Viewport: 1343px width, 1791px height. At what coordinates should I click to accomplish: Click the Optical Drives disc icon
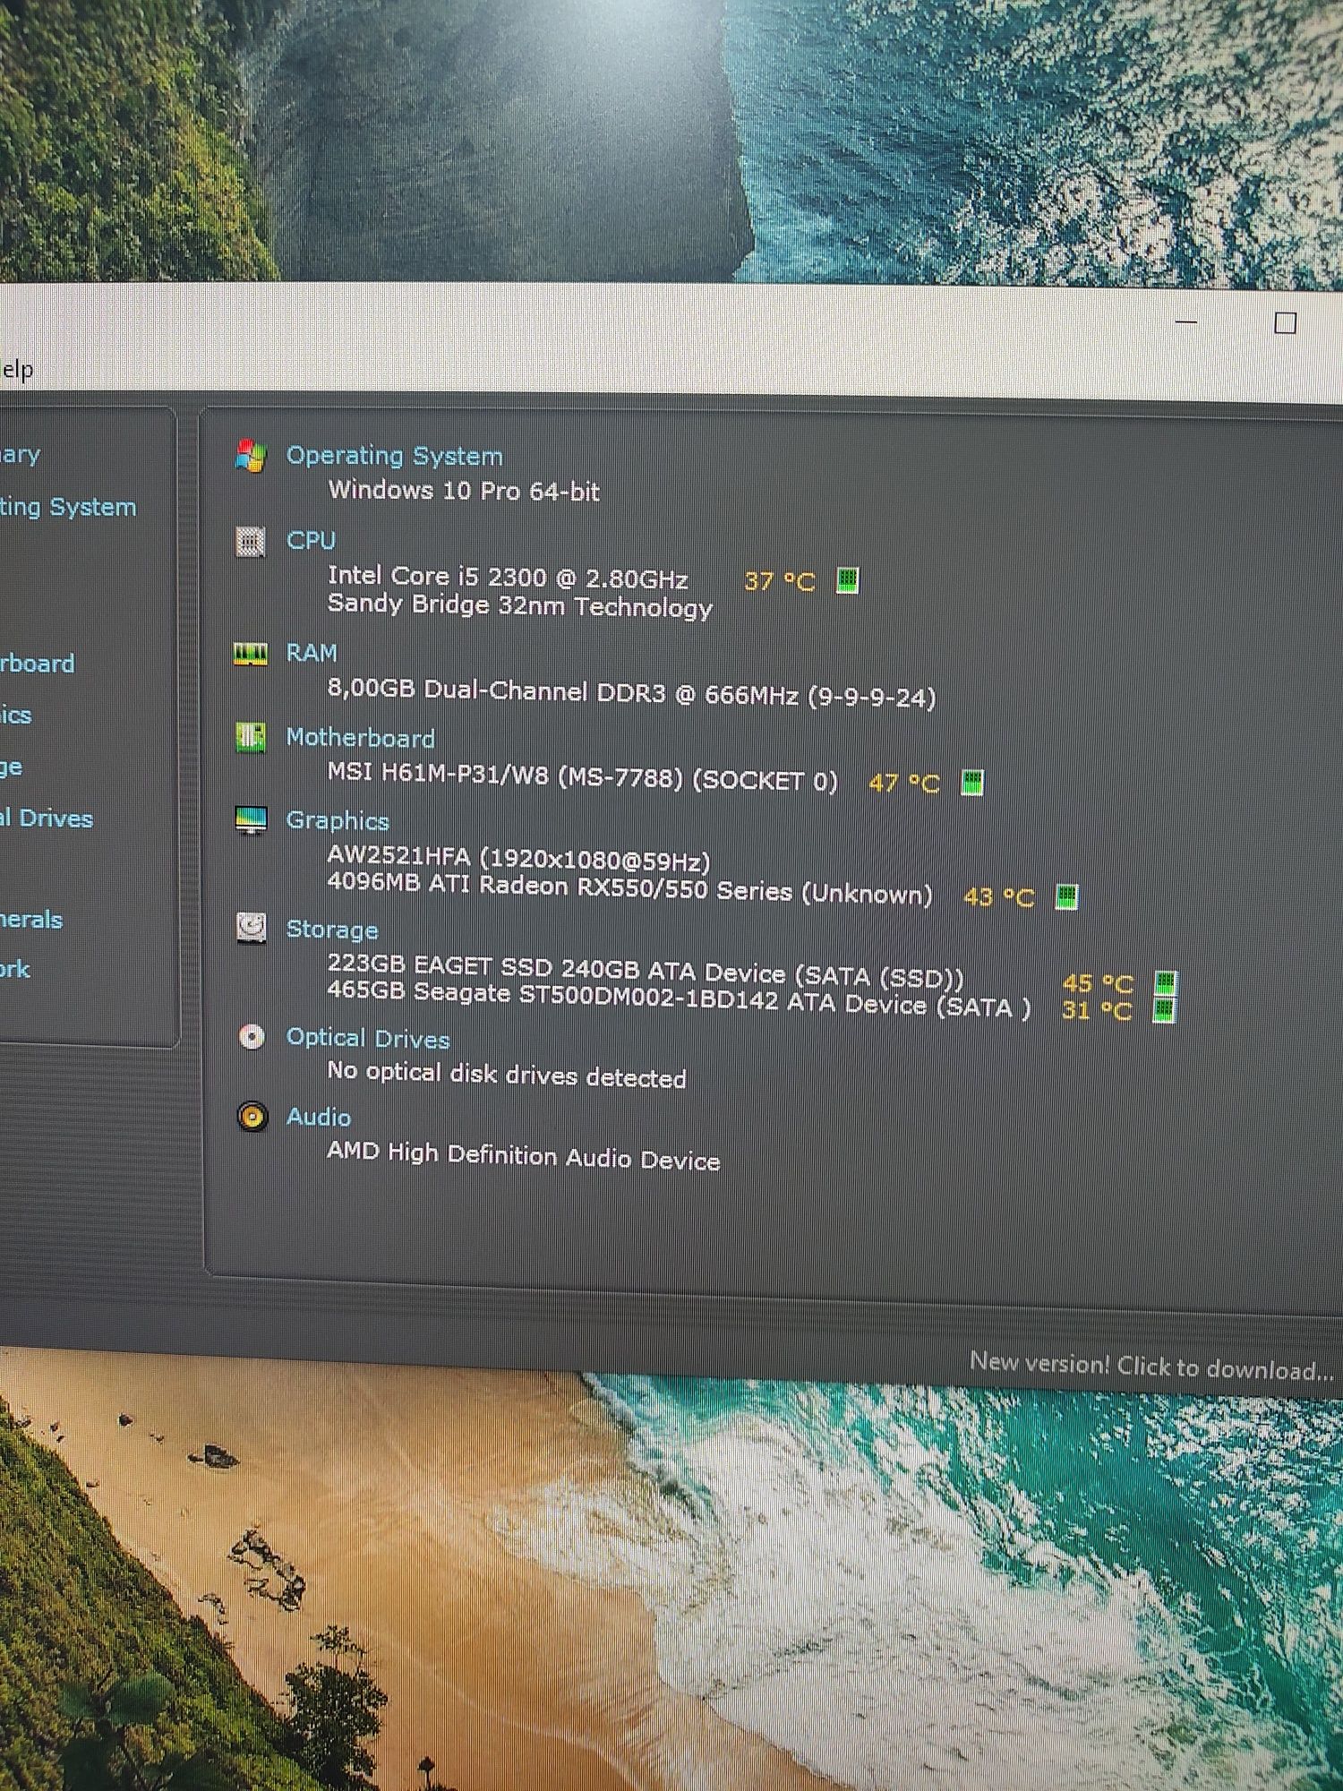click(252, 1037)
